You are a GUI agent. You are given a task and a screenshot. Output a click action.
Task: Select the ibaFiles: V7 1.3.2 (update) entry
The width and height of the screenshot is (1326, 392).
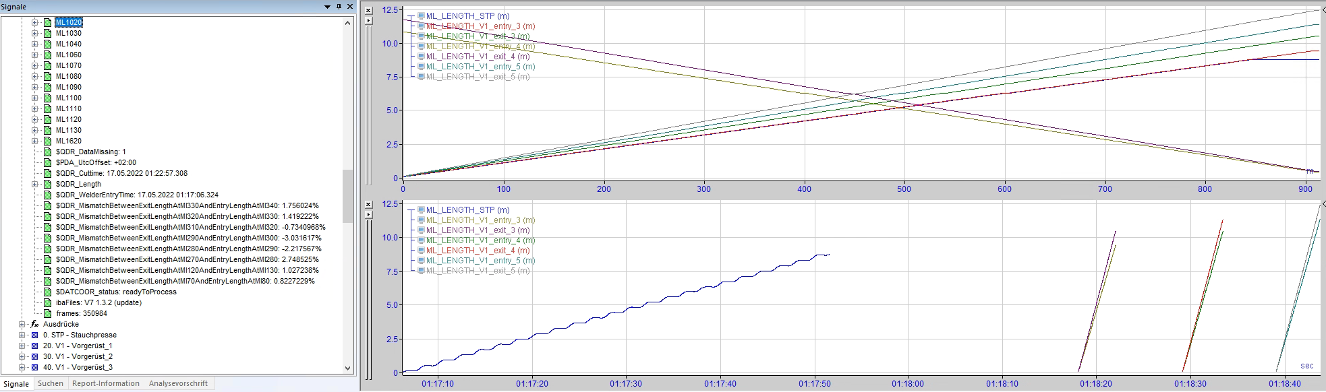tap(99, 302)
